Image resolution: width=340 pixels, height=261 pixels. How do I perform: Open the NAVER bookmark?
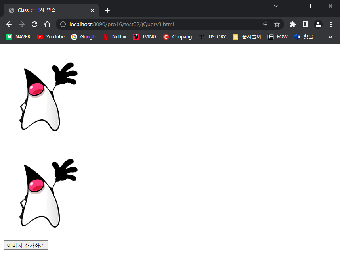pyautogui.click(x=19, y=37)
